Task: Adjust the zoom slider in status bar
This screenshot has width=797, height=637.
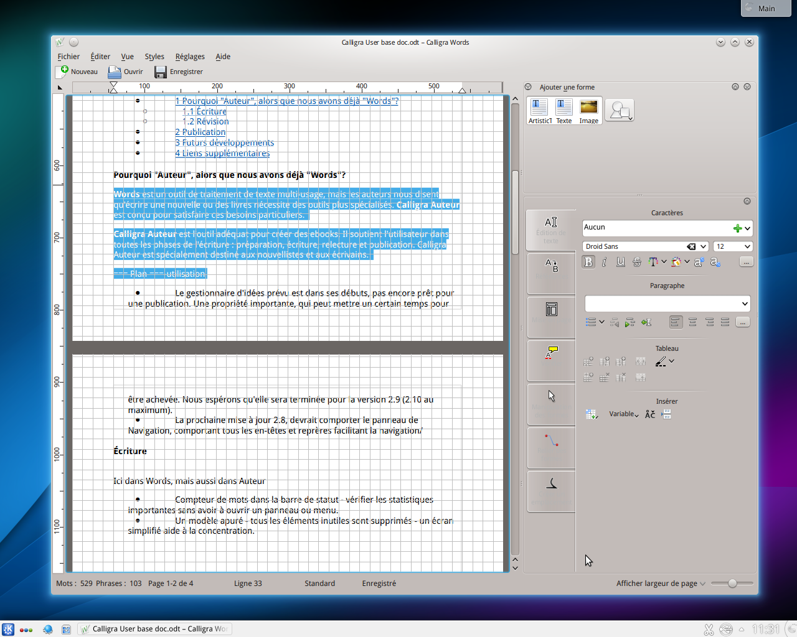Action: click(732, 584)
